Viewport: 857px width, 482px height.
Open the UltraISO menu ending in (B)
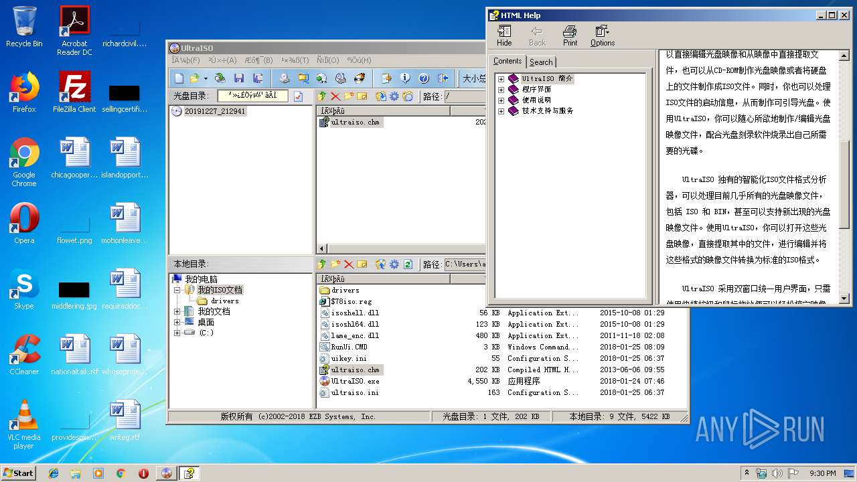[259, 60]
